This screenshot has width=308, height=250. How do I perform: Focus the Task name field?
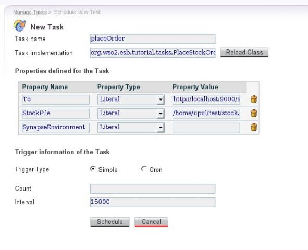click(153, 39)
